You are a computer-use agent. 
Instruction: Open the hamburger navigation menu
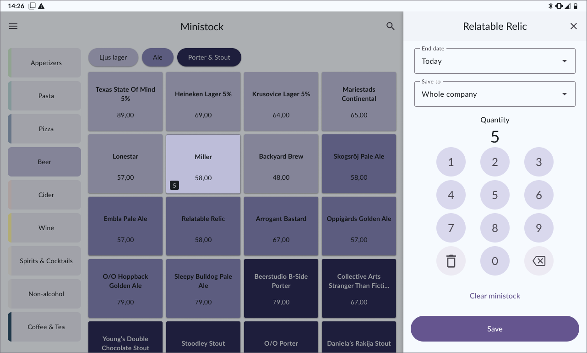tap(13, 26)
